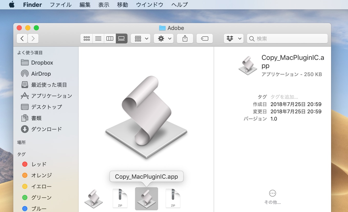Open the Dropbox toolbar dropdown
This screenshot has height=212, width=348.
pyautogui.click(x=234, y=39)
